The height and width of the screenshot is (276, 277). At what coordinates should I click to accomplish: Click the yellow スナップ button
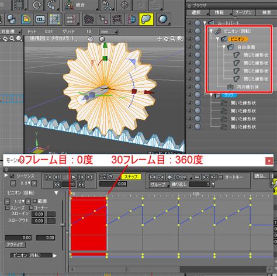click(x=131, y=177)
